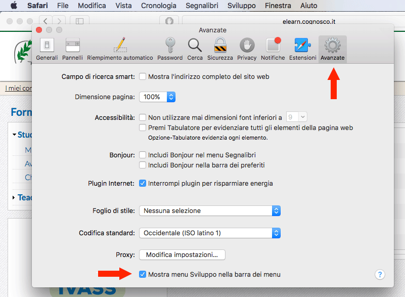405x297 pixels.
Task: Click the I miei cor link in webpage
Action: tap(18, 88)
